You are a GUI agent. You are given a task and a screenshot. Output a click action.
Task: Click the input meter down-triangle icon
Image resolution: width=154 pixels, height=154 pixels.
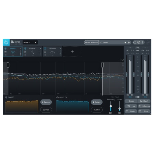(x=130, y=48)
